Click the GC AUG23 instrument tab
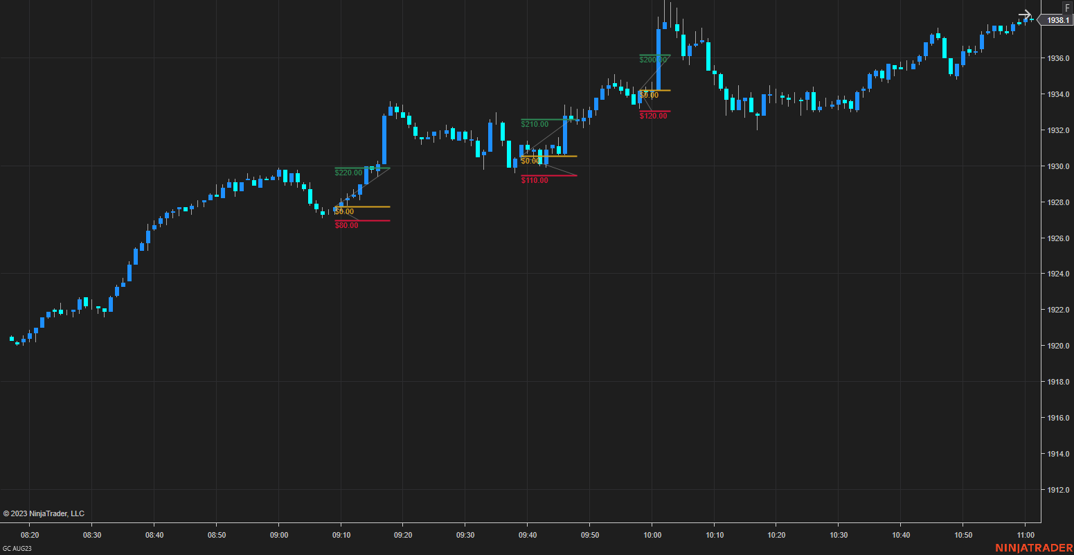 [x=17, y=549]
